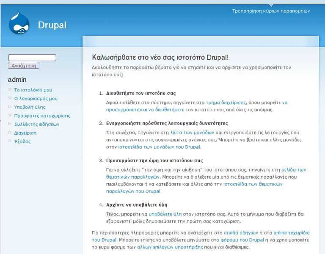Open online εγχειρίδια του Drupal link

[292, 233]
